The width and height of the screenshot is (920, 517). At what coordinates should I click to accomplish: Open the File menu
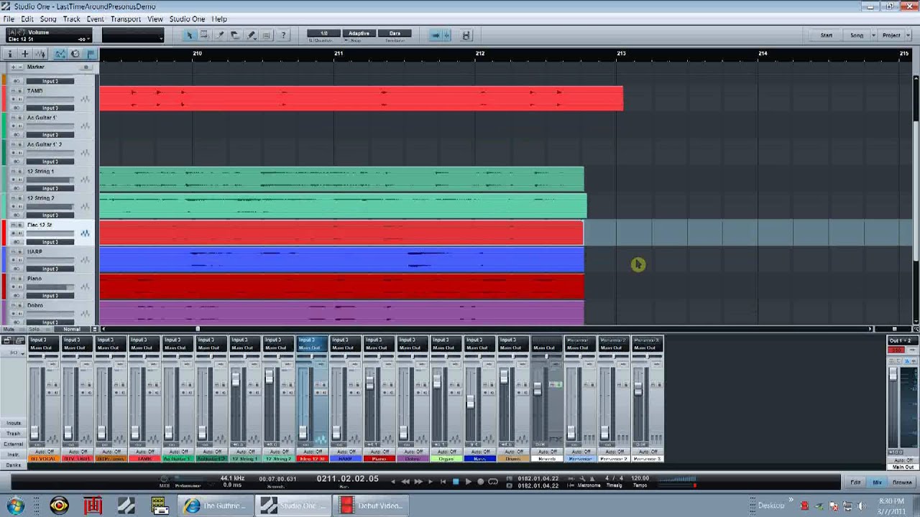(9, 19)
